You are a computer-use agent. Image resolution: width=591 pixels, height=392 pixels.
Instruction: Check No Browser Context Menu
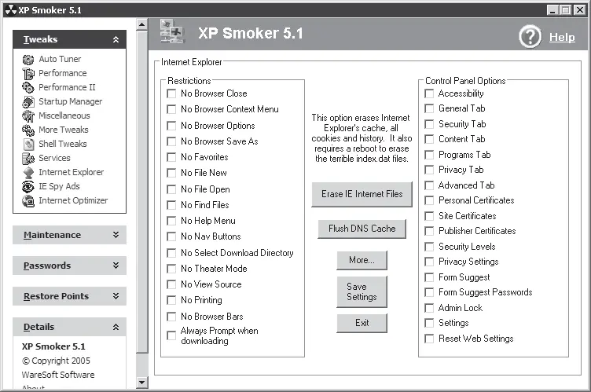pyautogui.click(x=171, y=109)
